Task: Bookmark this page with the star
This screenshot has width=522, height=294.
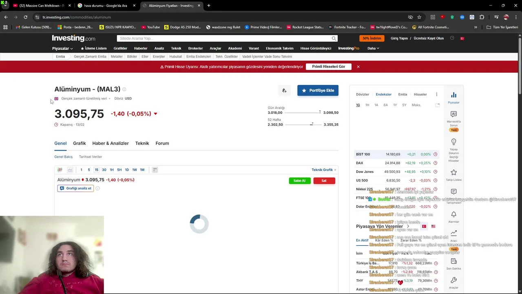Action: click(419, 17)
